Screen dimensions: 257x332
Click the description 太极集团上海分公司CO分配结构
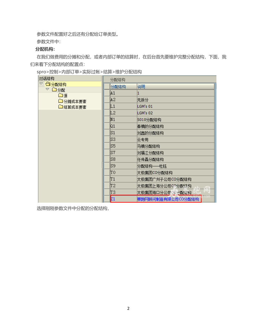point(164,186)
